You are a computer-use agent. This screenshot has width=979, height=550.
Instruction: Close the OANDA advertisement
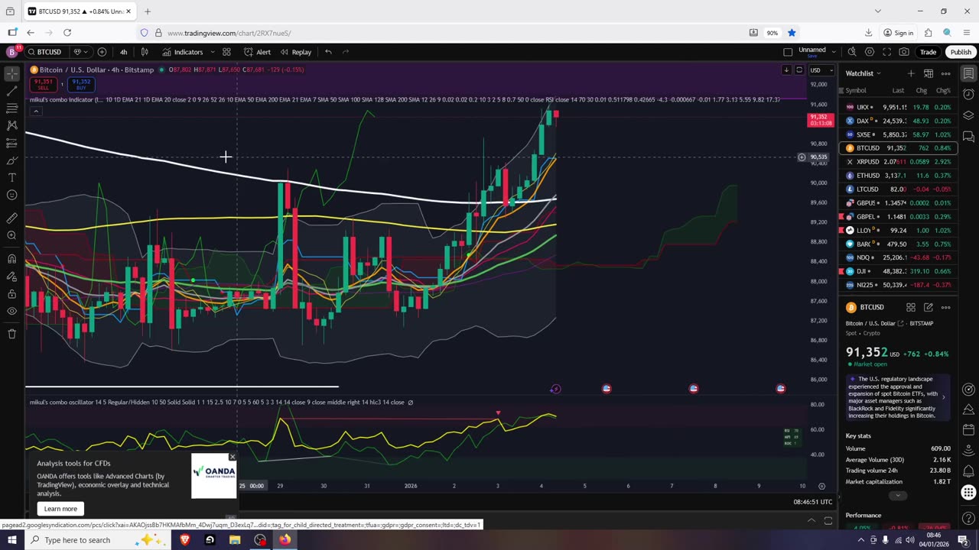(x=233, y=457)
